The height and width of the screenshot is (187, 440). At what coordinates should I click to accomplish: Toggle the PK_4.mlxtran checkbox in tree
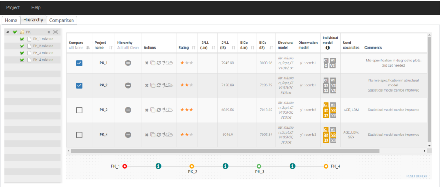22,60
